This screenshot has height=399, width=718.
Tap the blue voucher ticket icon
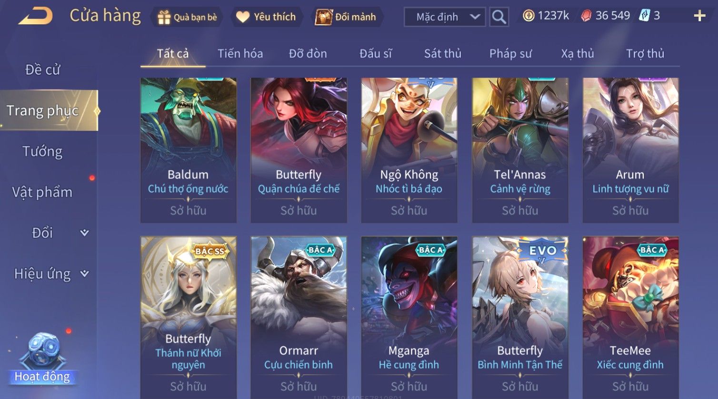click(644, 16)
